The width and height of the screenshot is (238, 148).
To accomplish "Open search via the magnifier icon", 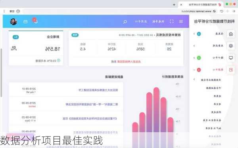I will [125, 22].
